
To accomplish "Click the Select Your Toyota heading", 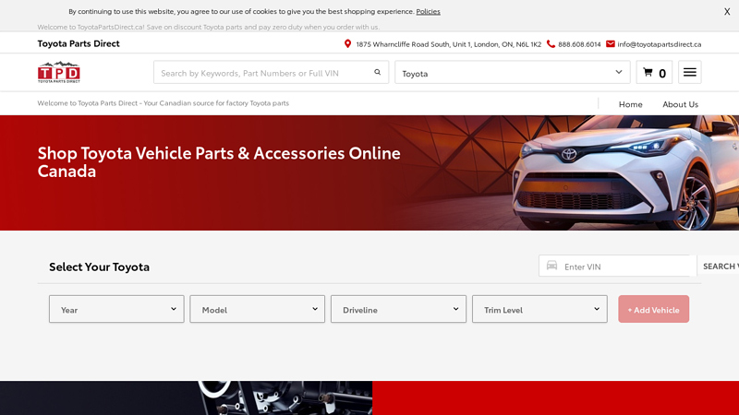I will pyautogui.click(x=99, y=267).
